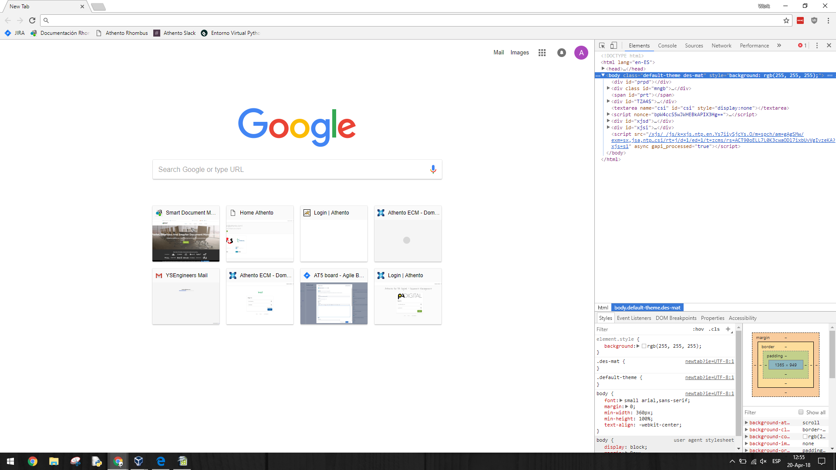Viewport: 836px width, 470px height.
Task: Open the AT5 board Agile thumbnail
Action: click(334, 296)
